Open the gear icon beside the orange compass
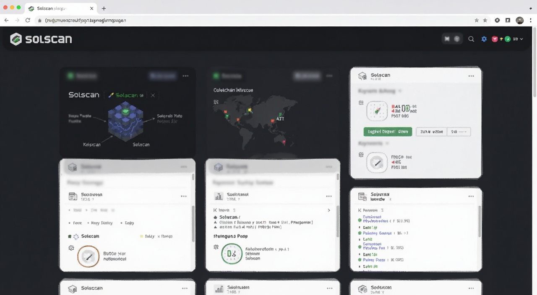Image resolution: width=537 pixels, height=295 pixels. [x=71, y=248]
